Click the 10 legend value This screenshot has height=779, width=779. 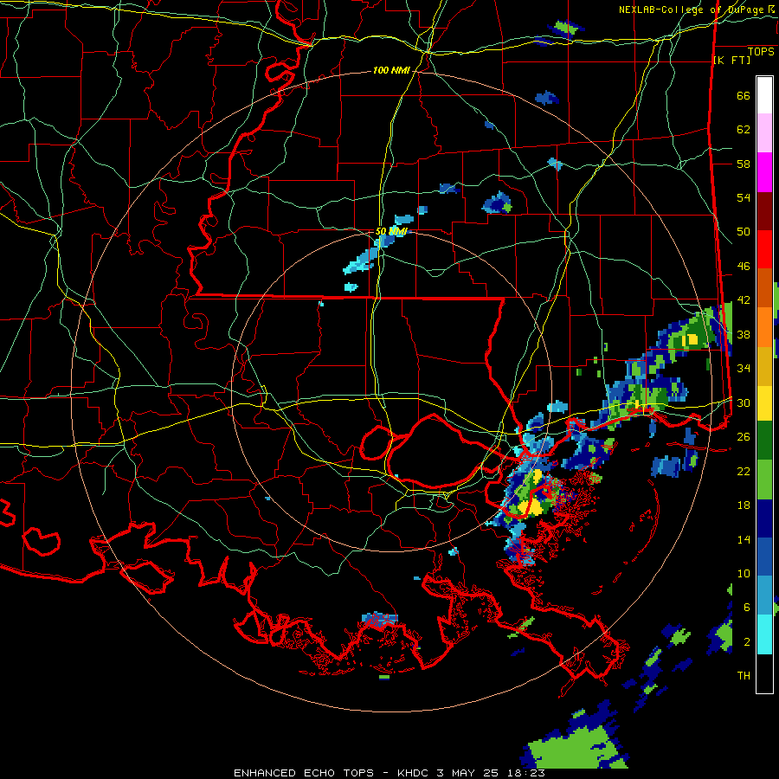[x=744, y=573]
